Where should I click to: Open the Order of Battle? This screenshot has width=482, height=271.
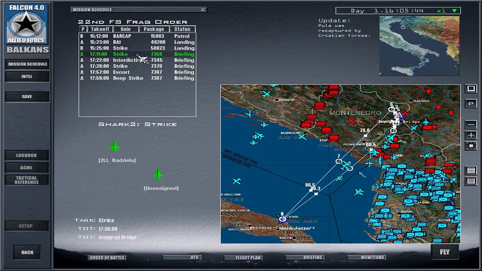[x=107, y=258]
